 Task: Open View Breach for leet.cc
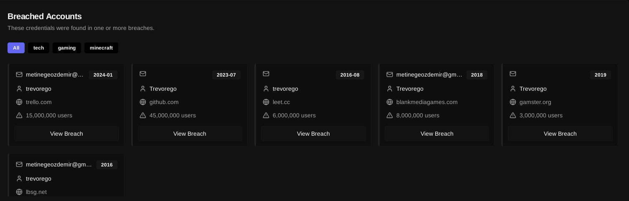313,134
